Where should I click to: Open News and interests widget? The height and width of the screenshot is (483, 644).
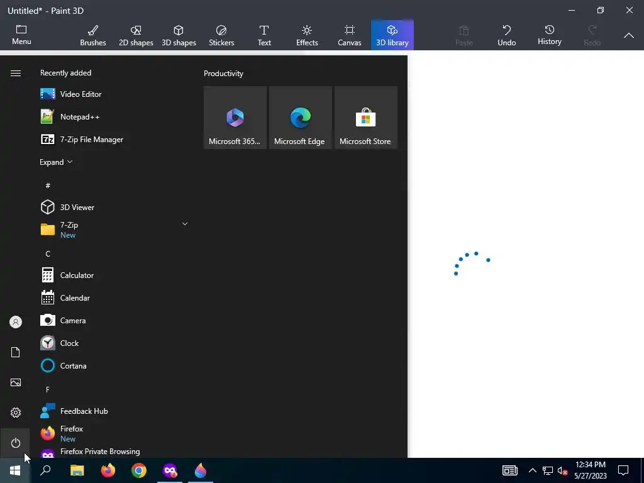(509, 470)
